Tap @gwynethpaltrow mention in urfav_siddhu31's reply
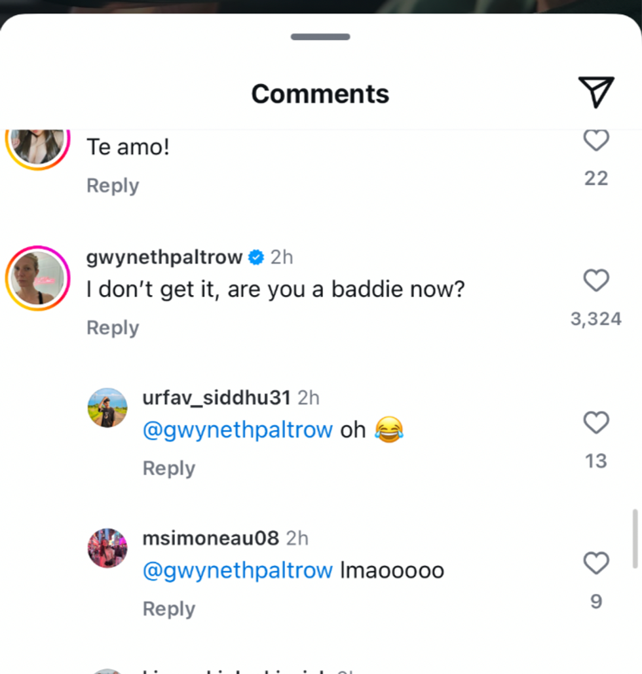Viewport: 642px width, 674px height. point(237,430)
